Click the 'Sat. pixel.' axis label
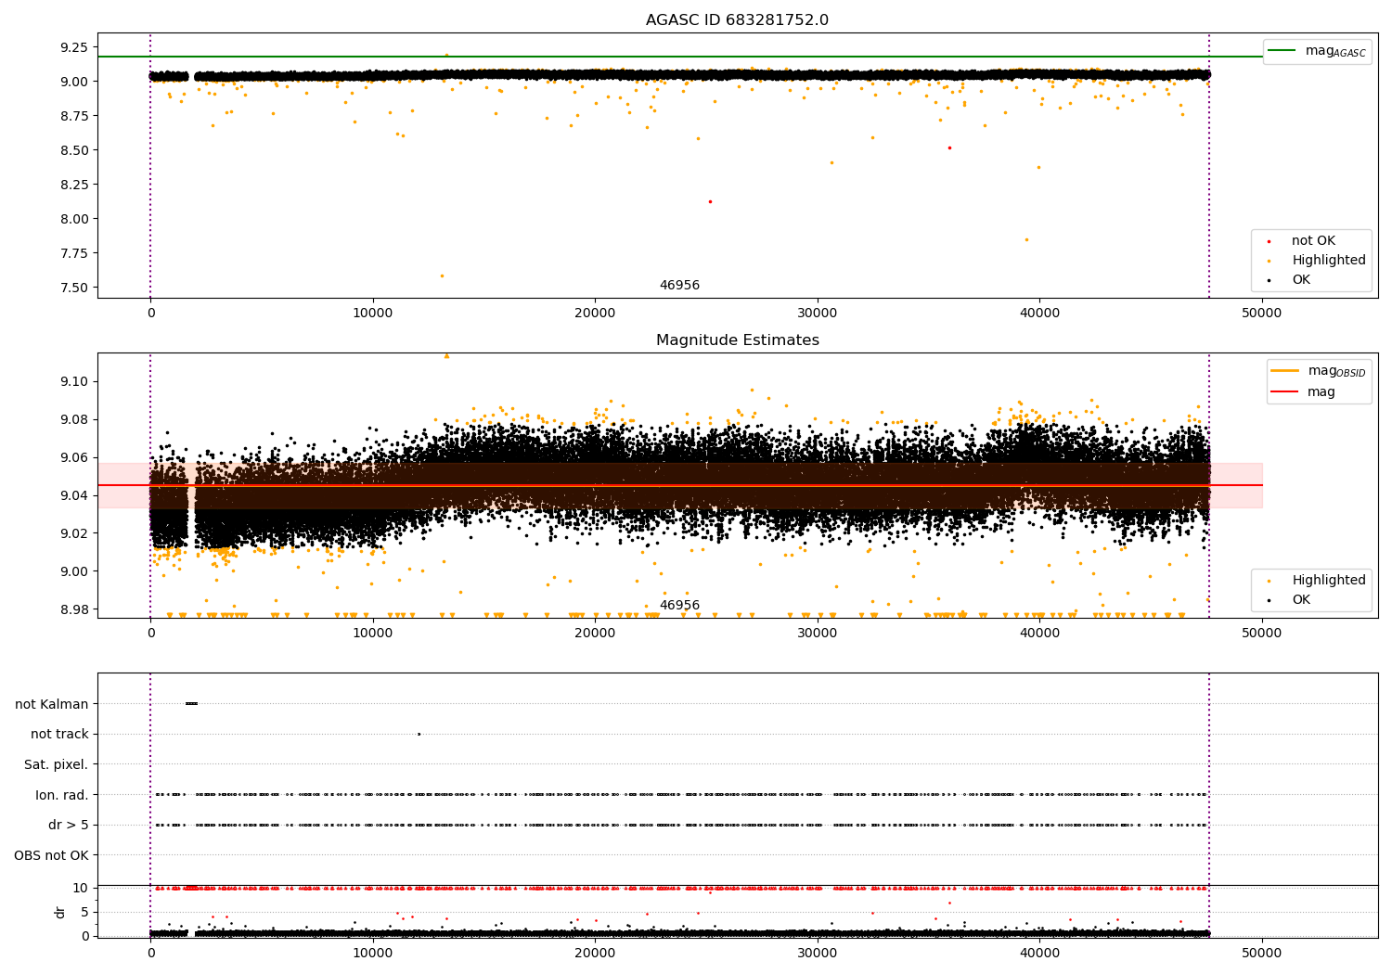The image size is (1392, 974). (x=56, y=764)
